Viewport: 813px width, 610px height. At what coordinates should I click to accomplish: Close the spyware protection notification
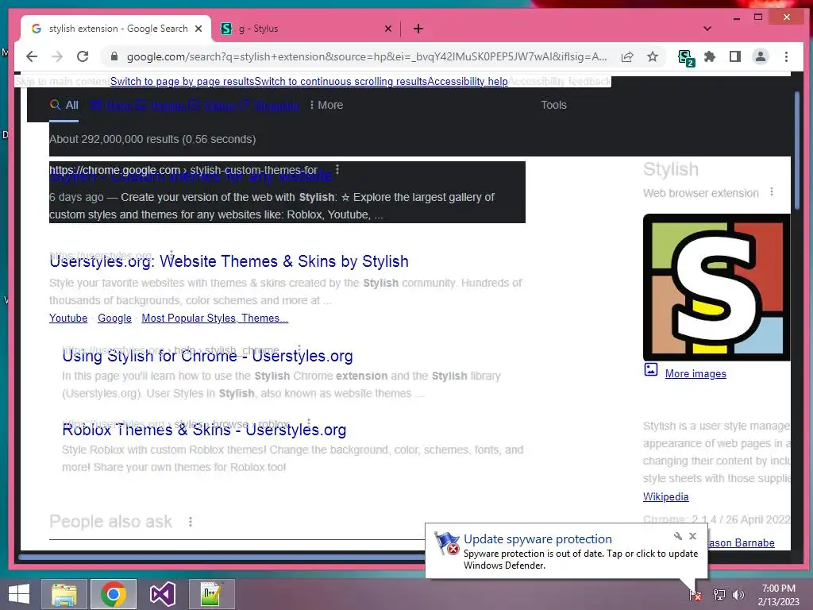(692, 536)
